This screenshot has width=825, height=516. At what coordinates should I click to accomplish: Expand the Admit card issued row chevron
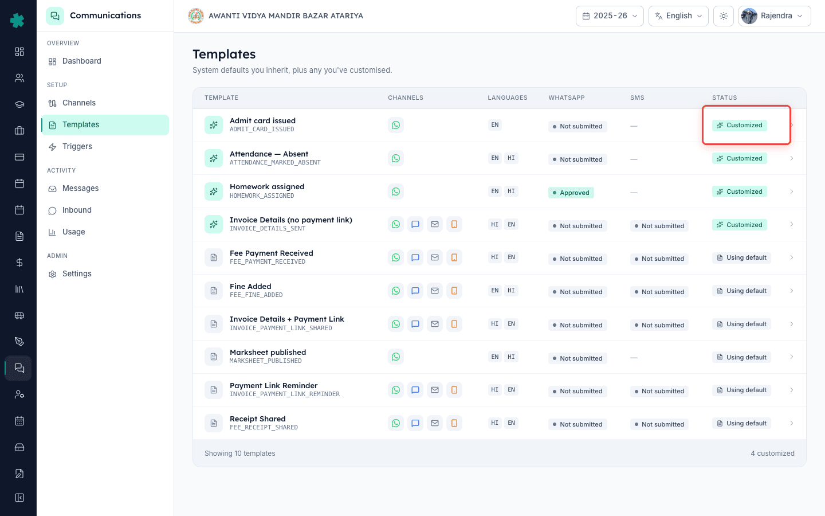pyautogui.click(x=792, y=125)
